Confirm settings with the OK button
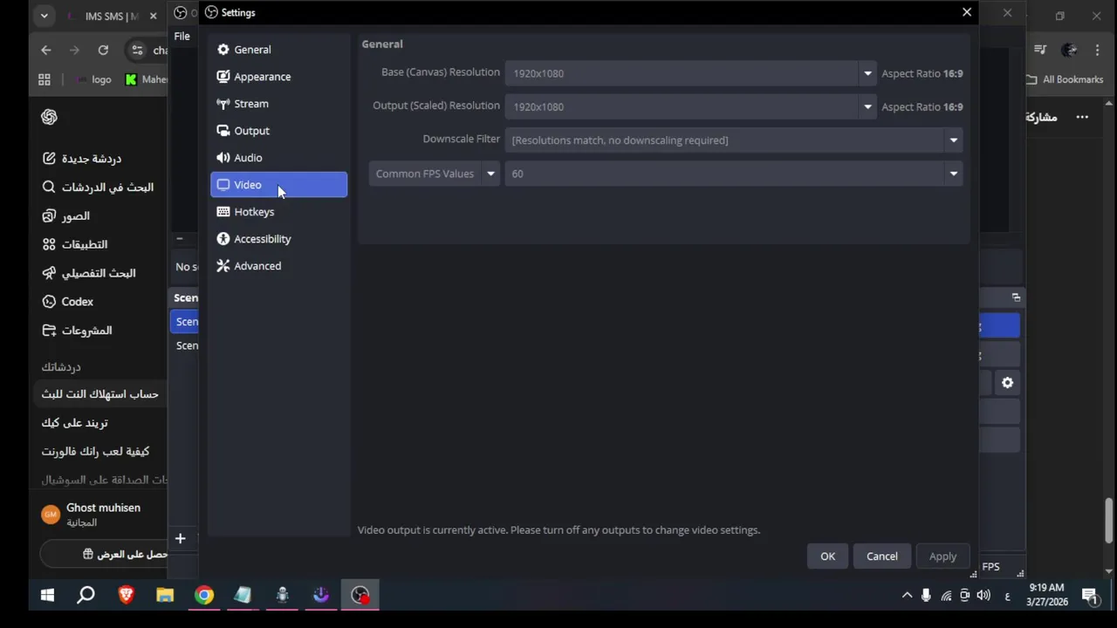 827,556
